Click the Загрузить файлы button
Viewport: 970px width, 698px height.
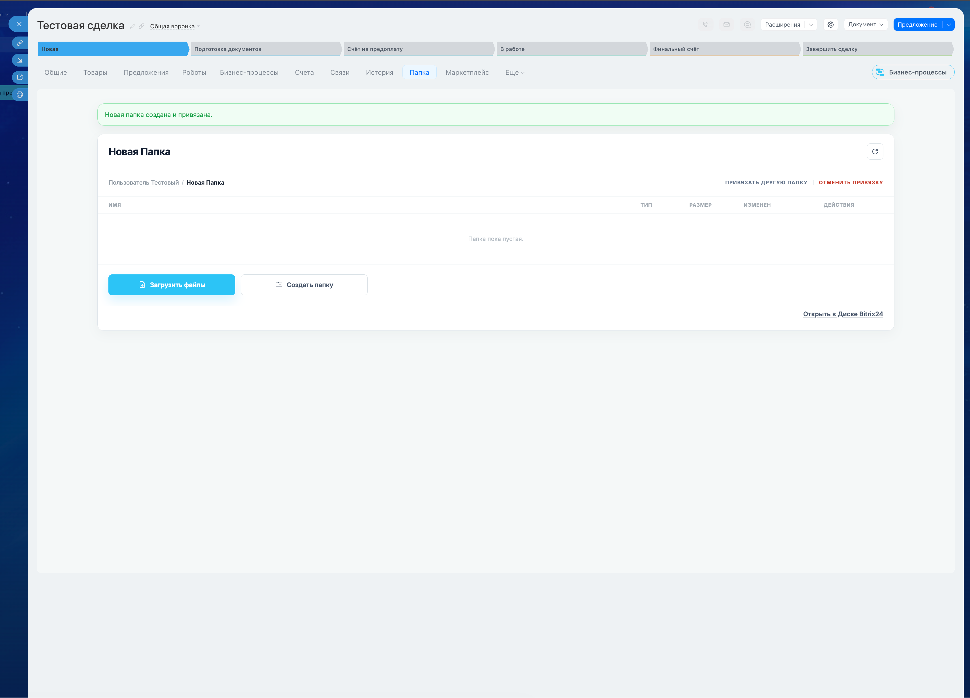172,285
